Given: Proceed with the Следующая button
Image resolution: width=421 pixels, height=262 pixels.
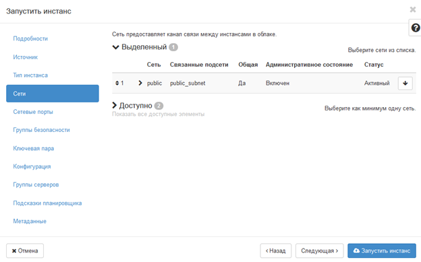Looking at the screenshot, I should (320, 251).
